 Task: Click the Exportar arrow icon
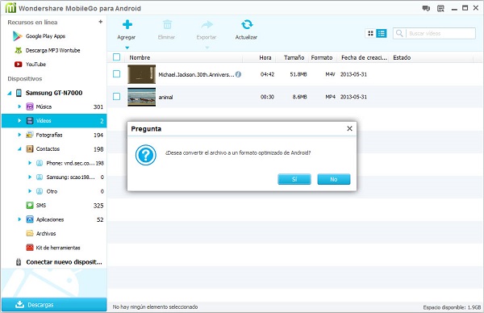pos(207,24)
